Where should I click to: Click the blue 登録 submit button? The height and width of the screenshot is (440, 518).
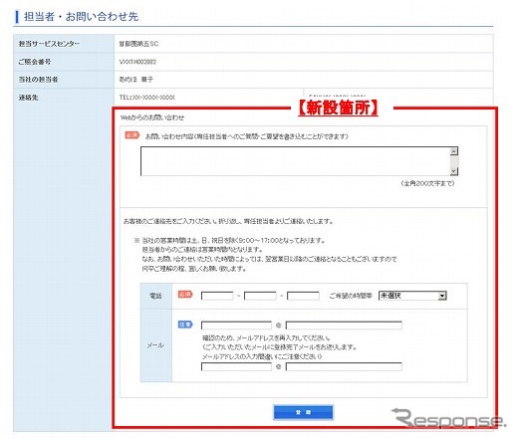coord(303,412)
